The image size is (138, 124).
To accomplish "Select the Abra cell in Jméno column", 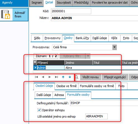I will pos(79,68).
